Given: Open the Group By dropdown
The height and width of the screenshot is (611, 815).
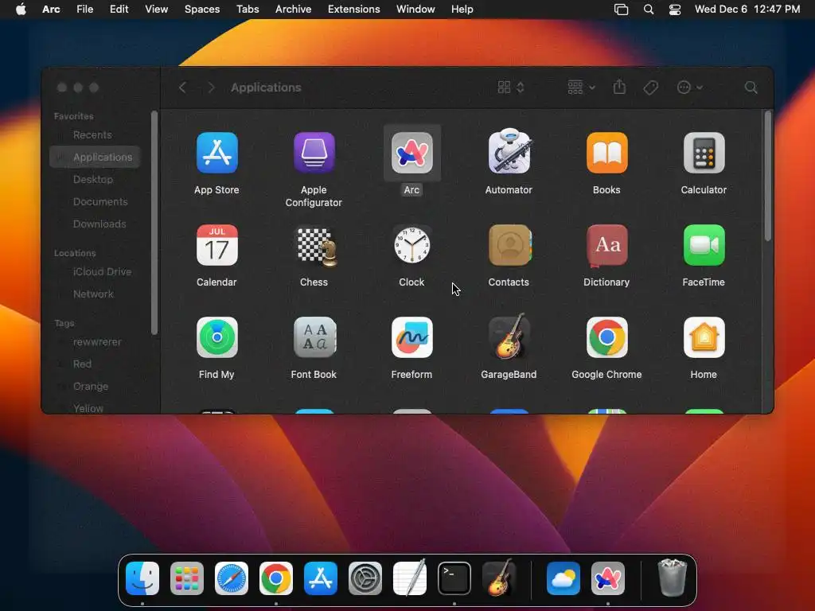Looking at the screenshot, I should (x=580, y=88).
